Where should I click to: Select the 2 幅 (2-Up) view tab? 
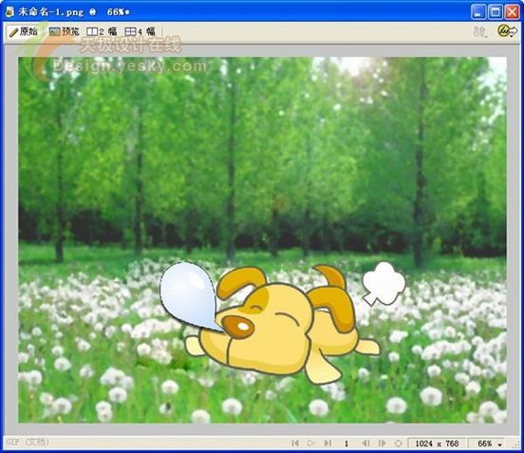[x=102, y=31]
